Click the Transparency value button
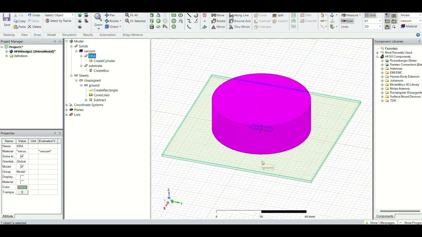 22,192
